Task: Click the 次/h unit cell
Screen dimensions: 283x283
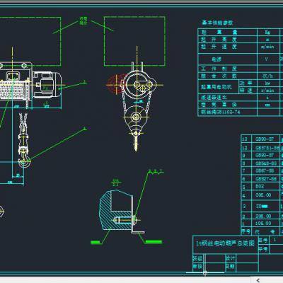Action: tap(267, 76)
